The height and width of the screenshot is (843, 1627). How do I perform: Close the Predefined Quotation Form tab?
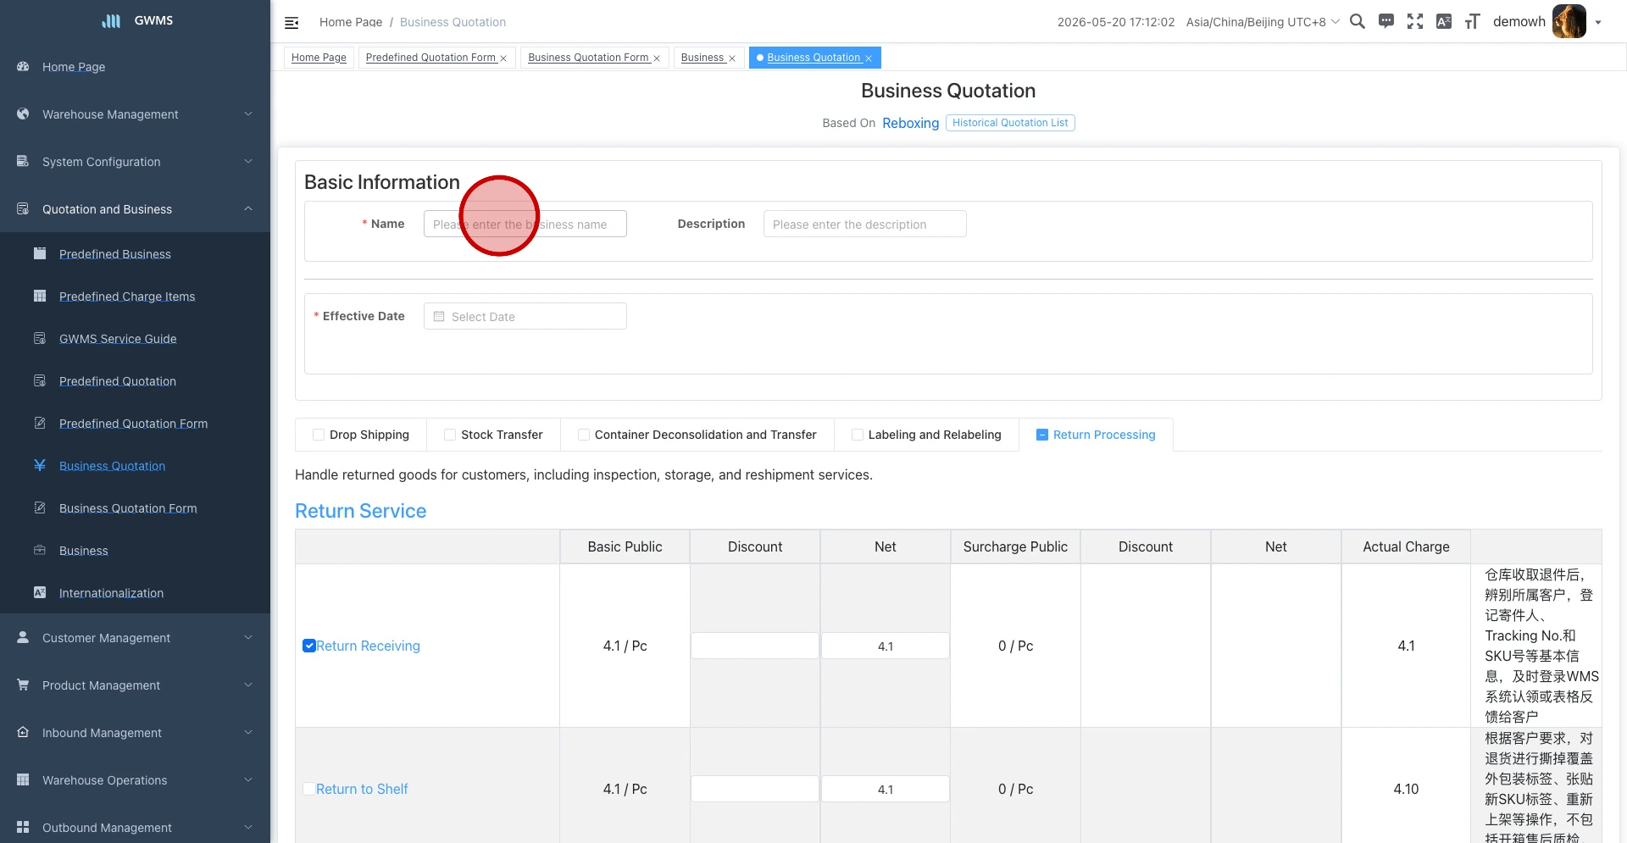pyautogui.click(x=503, y=58)
